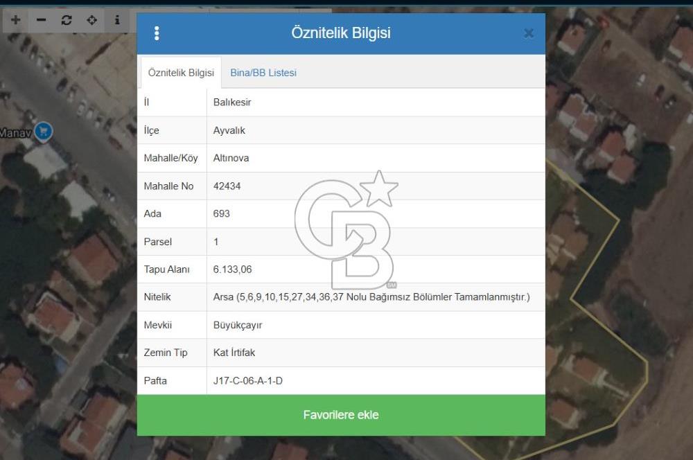Click the Ayvalık district value
Screen dimensions: 693x460
pos(229,130)
